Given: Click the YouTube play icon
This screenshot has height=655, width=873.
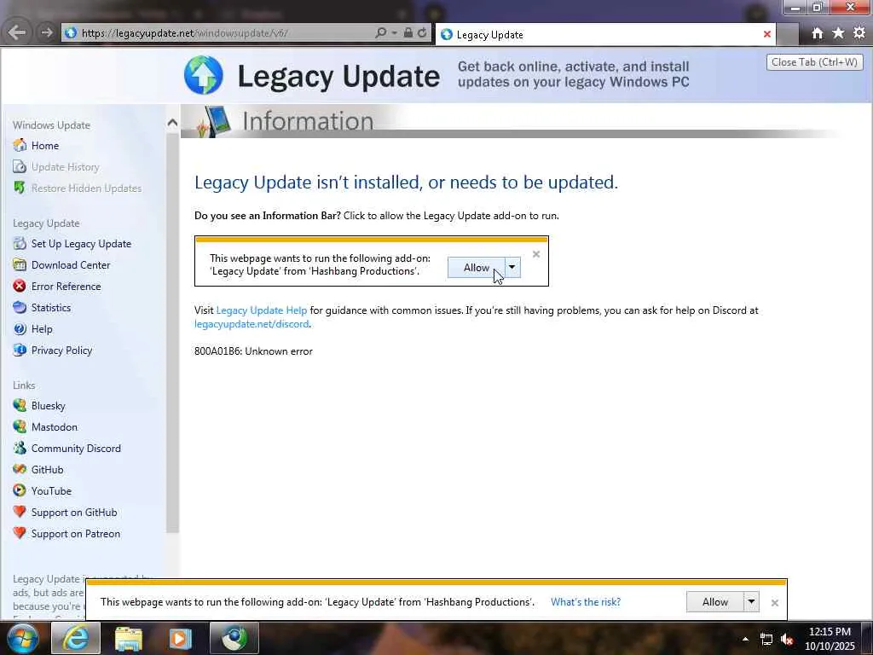Looking at the screenshot, I should point(20,490).
